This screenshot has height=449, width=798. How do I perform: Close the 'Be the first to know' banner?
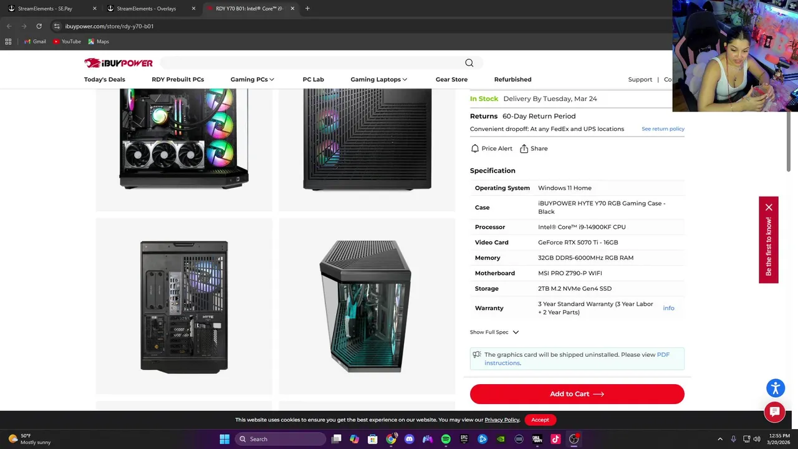(769, 207)
